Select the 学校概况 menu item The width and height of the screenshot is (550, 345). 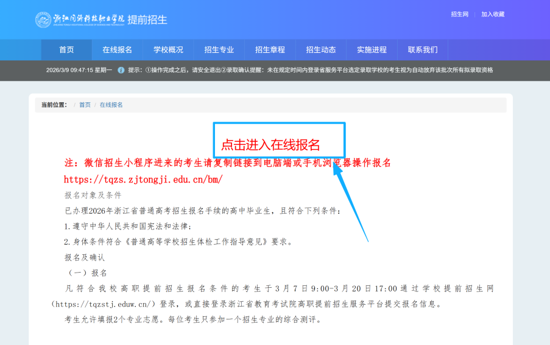pos(168,50)
